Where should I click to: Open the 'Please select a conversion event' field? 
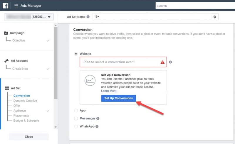(123, 62)
